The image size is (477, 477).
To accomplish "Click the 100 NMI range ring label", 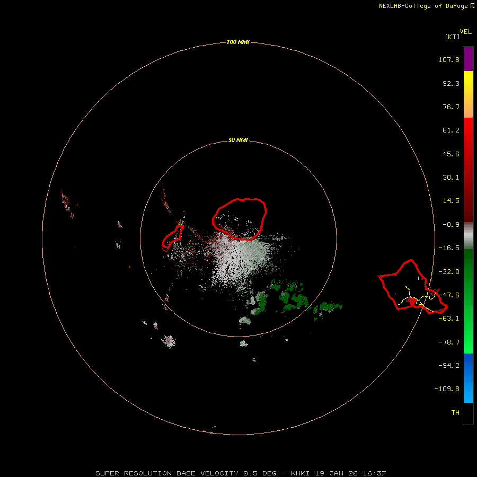I will point(238,42).
